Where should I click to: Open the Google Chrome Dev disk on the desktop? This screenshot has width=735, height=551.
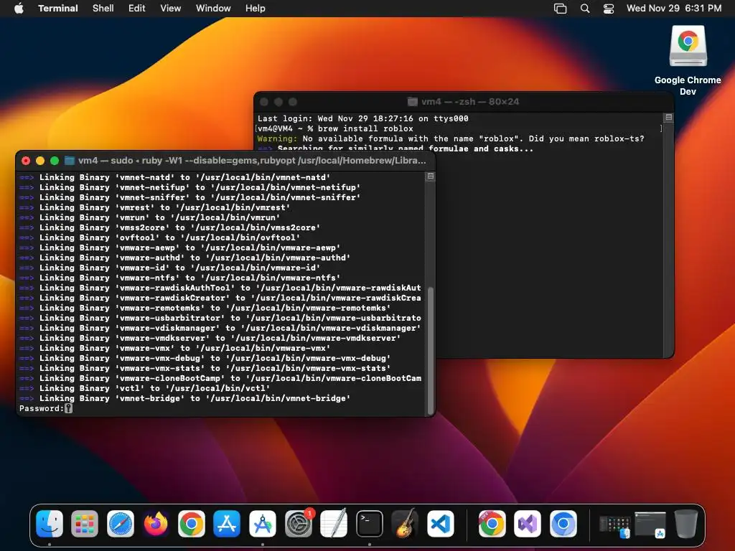[688, 46]
